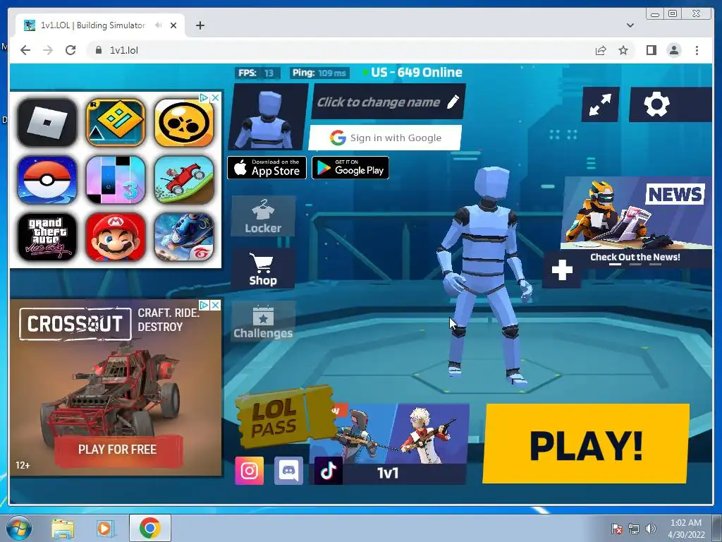Viewport: 722px width, 542px height.
Task: Click the Free Fire app icon
Action: pyautogui.click(x=184, y=237)
